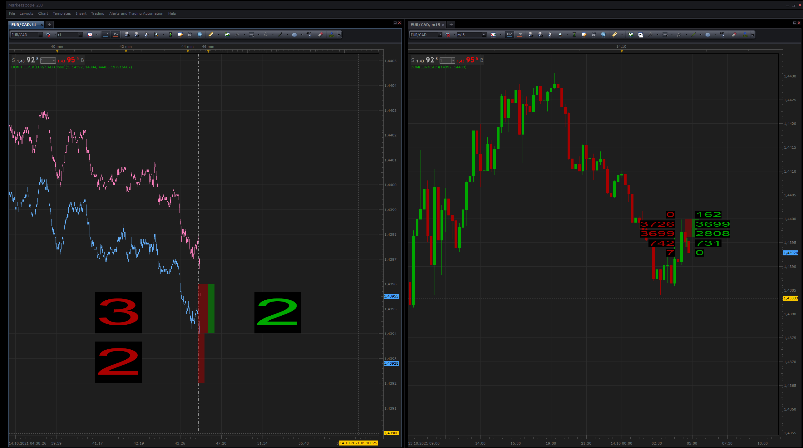Screen dimensions: 803x448
Task: Select cursor pointer tool in t1 toolbar
Action: pos(146,35)
